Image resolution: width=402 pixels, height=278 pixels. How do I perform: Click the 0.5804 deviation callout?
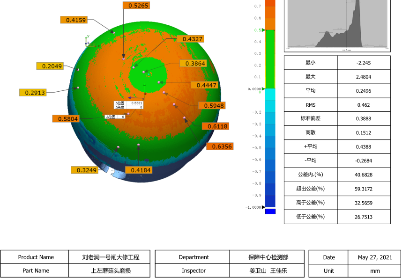click(66, 119)
